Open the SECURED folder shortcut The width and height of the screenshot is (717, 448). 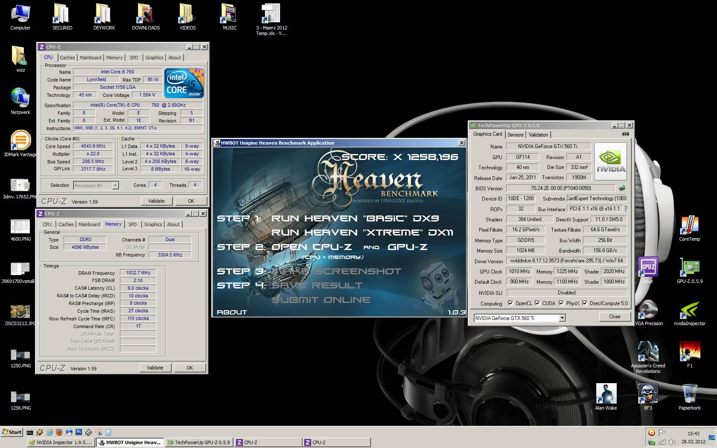62,17
